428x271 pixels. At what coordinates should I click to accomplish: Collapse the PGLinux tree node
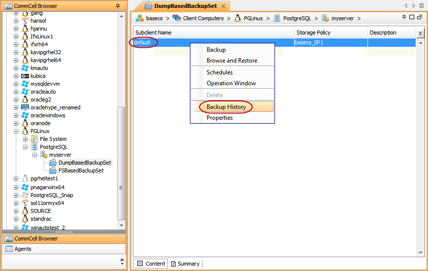tap(16, 131)
